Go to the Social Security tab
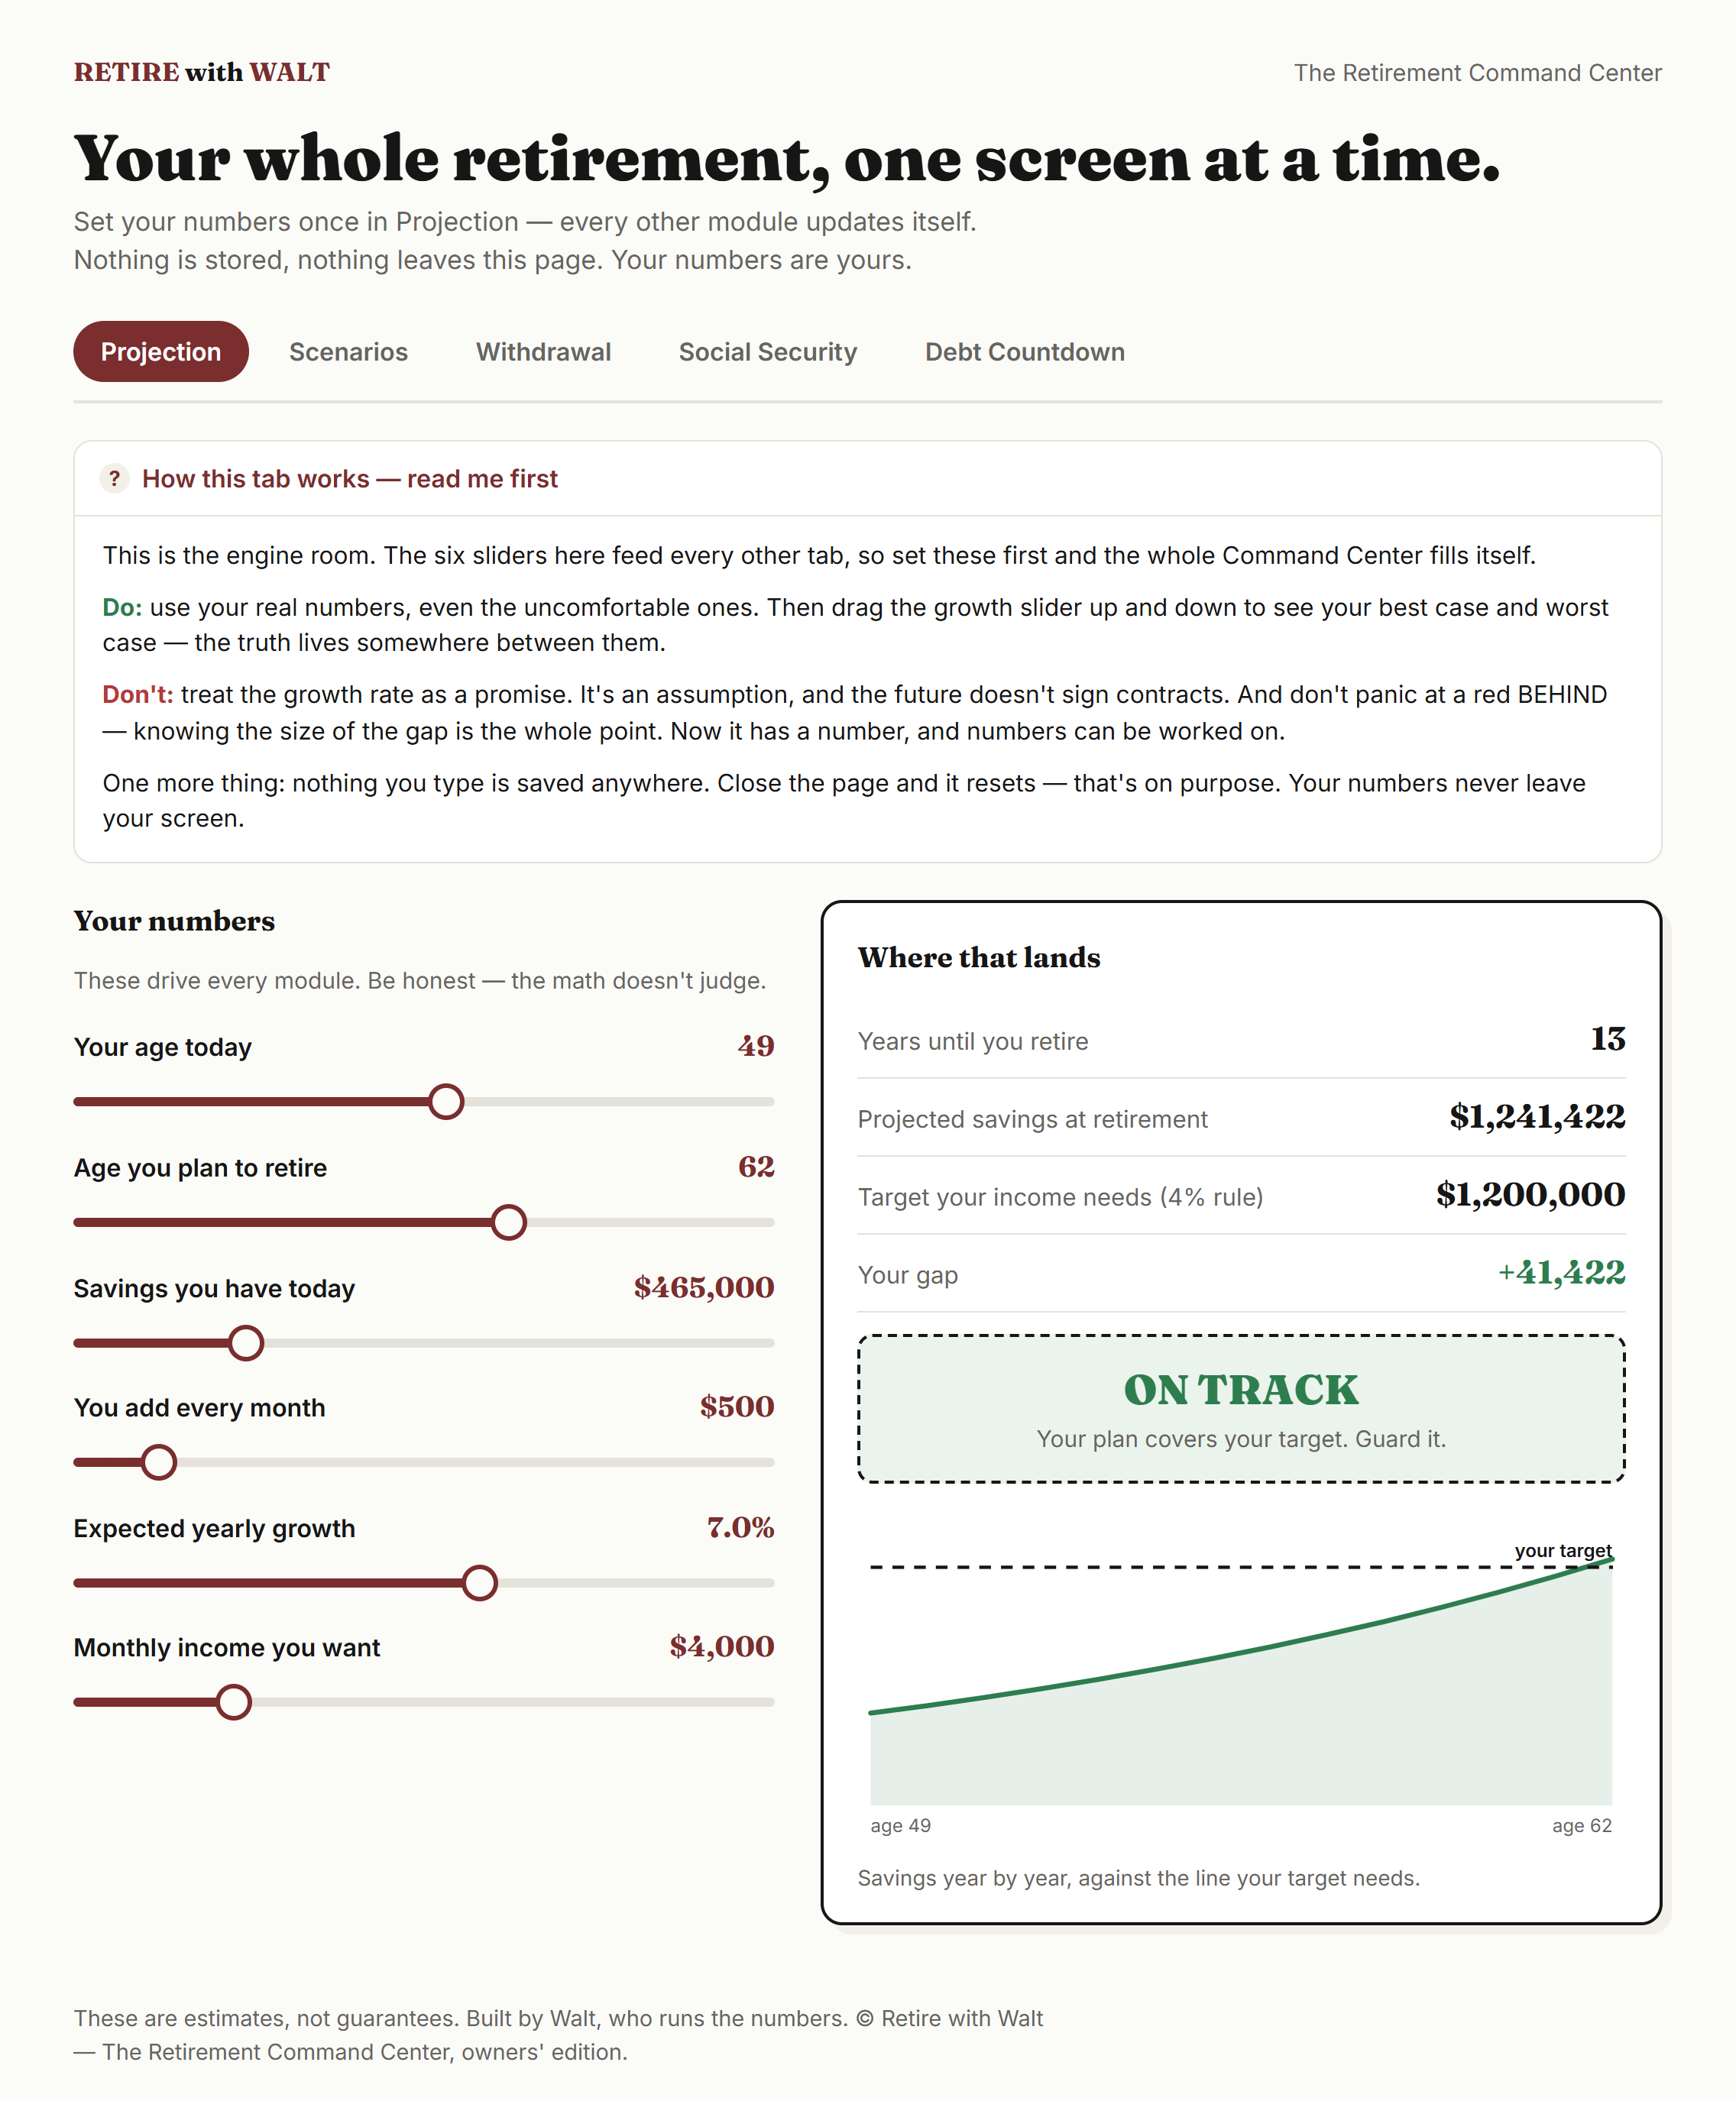 (x=767, y=352)
